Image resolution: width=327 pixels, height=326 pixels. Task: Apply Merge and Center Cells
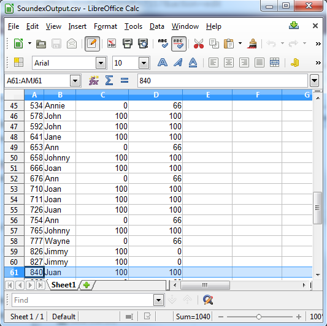(274, 63)
